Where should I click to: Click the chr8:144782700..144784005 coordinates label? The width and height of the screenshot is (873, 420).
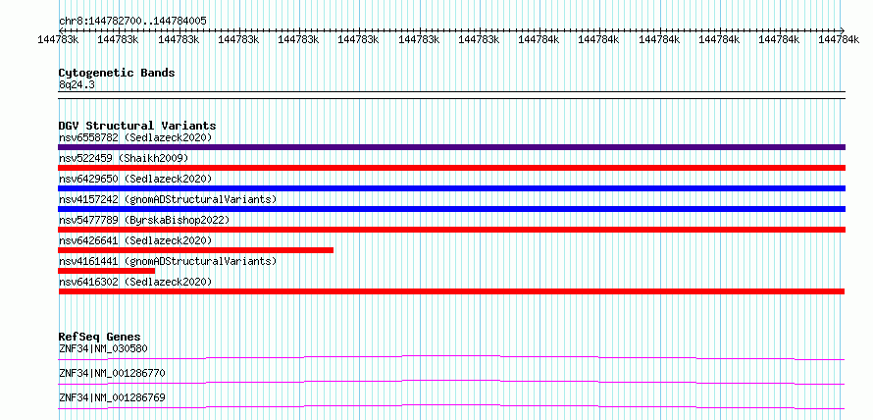[132, 22]
